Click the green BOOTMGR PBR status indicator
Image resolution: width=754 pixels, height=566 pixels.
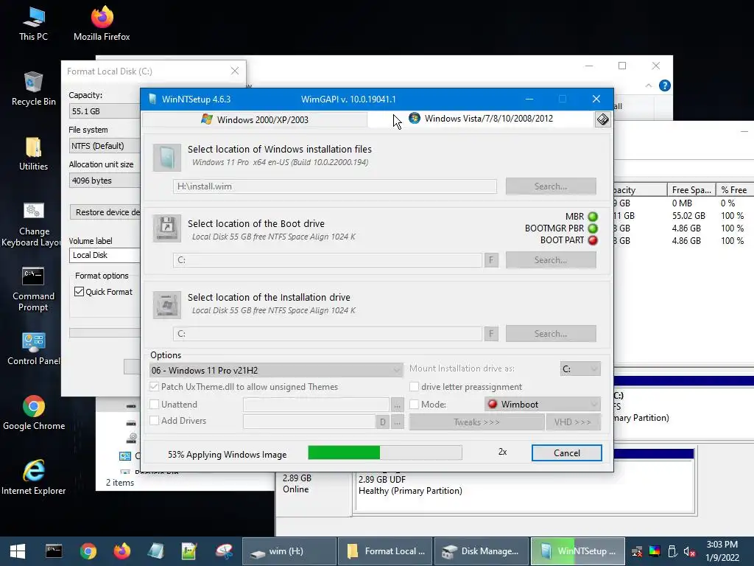point(593,228)
